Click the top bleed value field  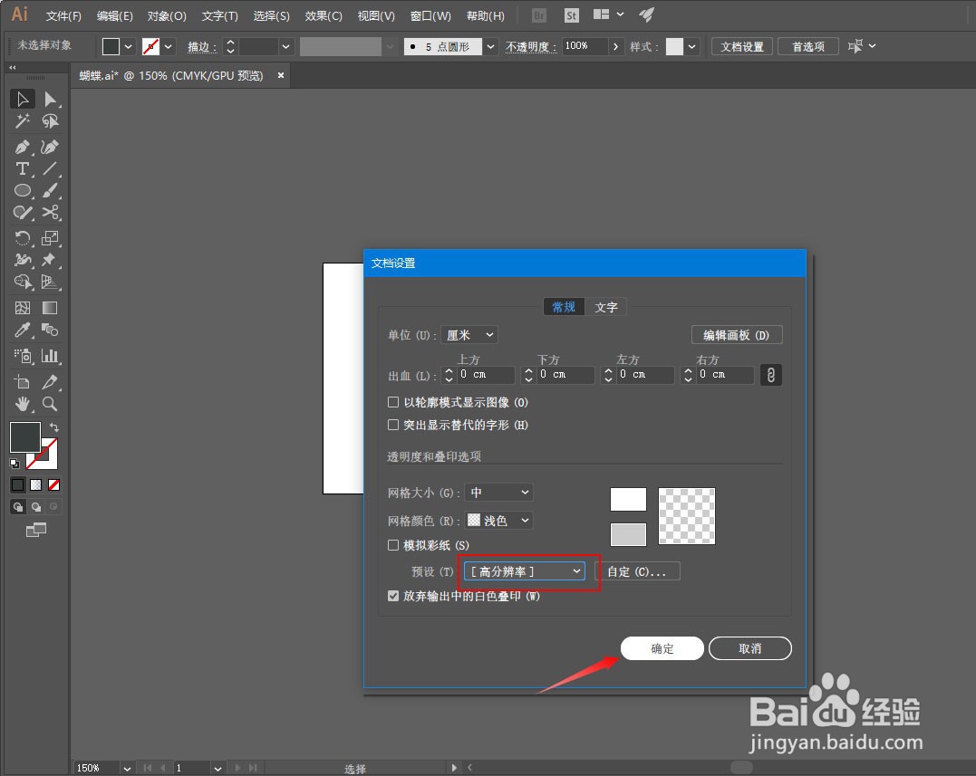486,375
